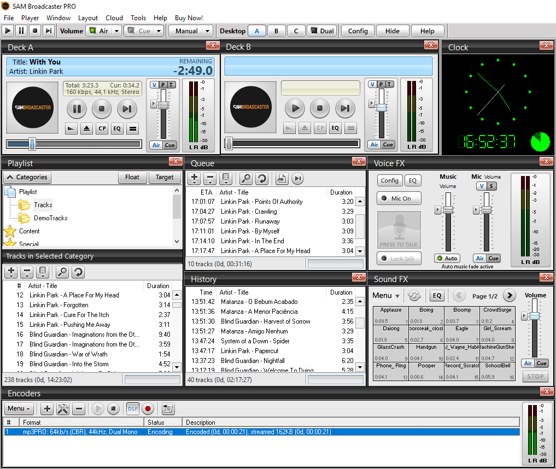556x469 pixels.
Task: Stop the selected encoder
Action: click(x=113, y=409)
